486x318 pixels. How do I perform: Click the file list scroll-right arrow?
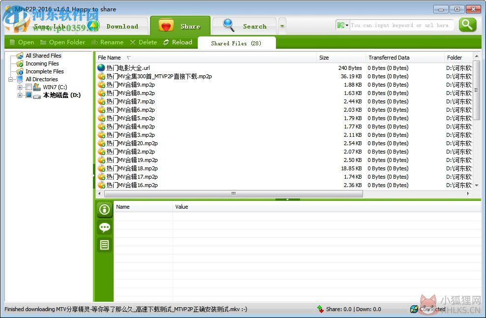[468, 193]
